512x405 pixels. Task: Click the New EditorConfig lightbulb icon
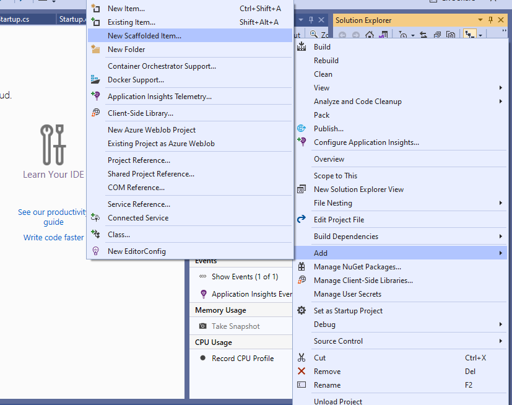[95, 251]
